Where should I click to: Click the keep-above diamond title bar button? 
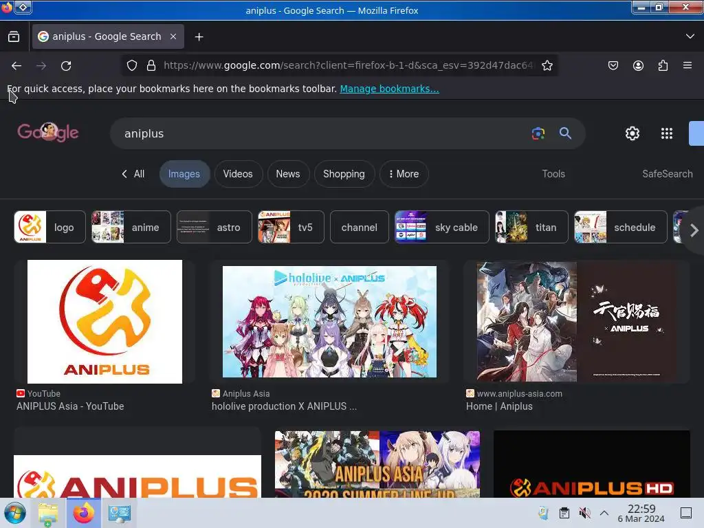point(23,7)
